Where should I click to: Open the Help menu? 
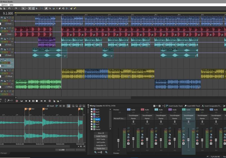tap(11, 5)
